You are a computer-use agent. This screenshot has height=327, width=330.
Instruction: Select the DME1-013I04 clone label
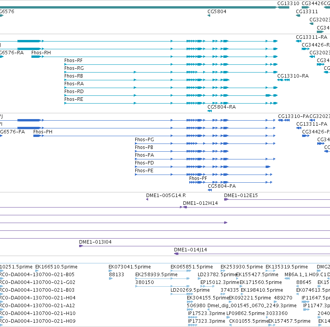95,242
